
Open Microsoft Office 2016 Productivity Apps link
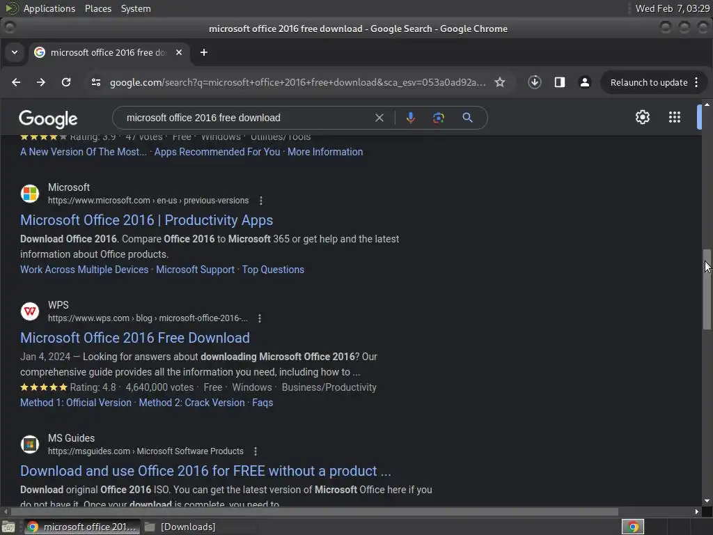pyautogui.click(x=146, y=220)
